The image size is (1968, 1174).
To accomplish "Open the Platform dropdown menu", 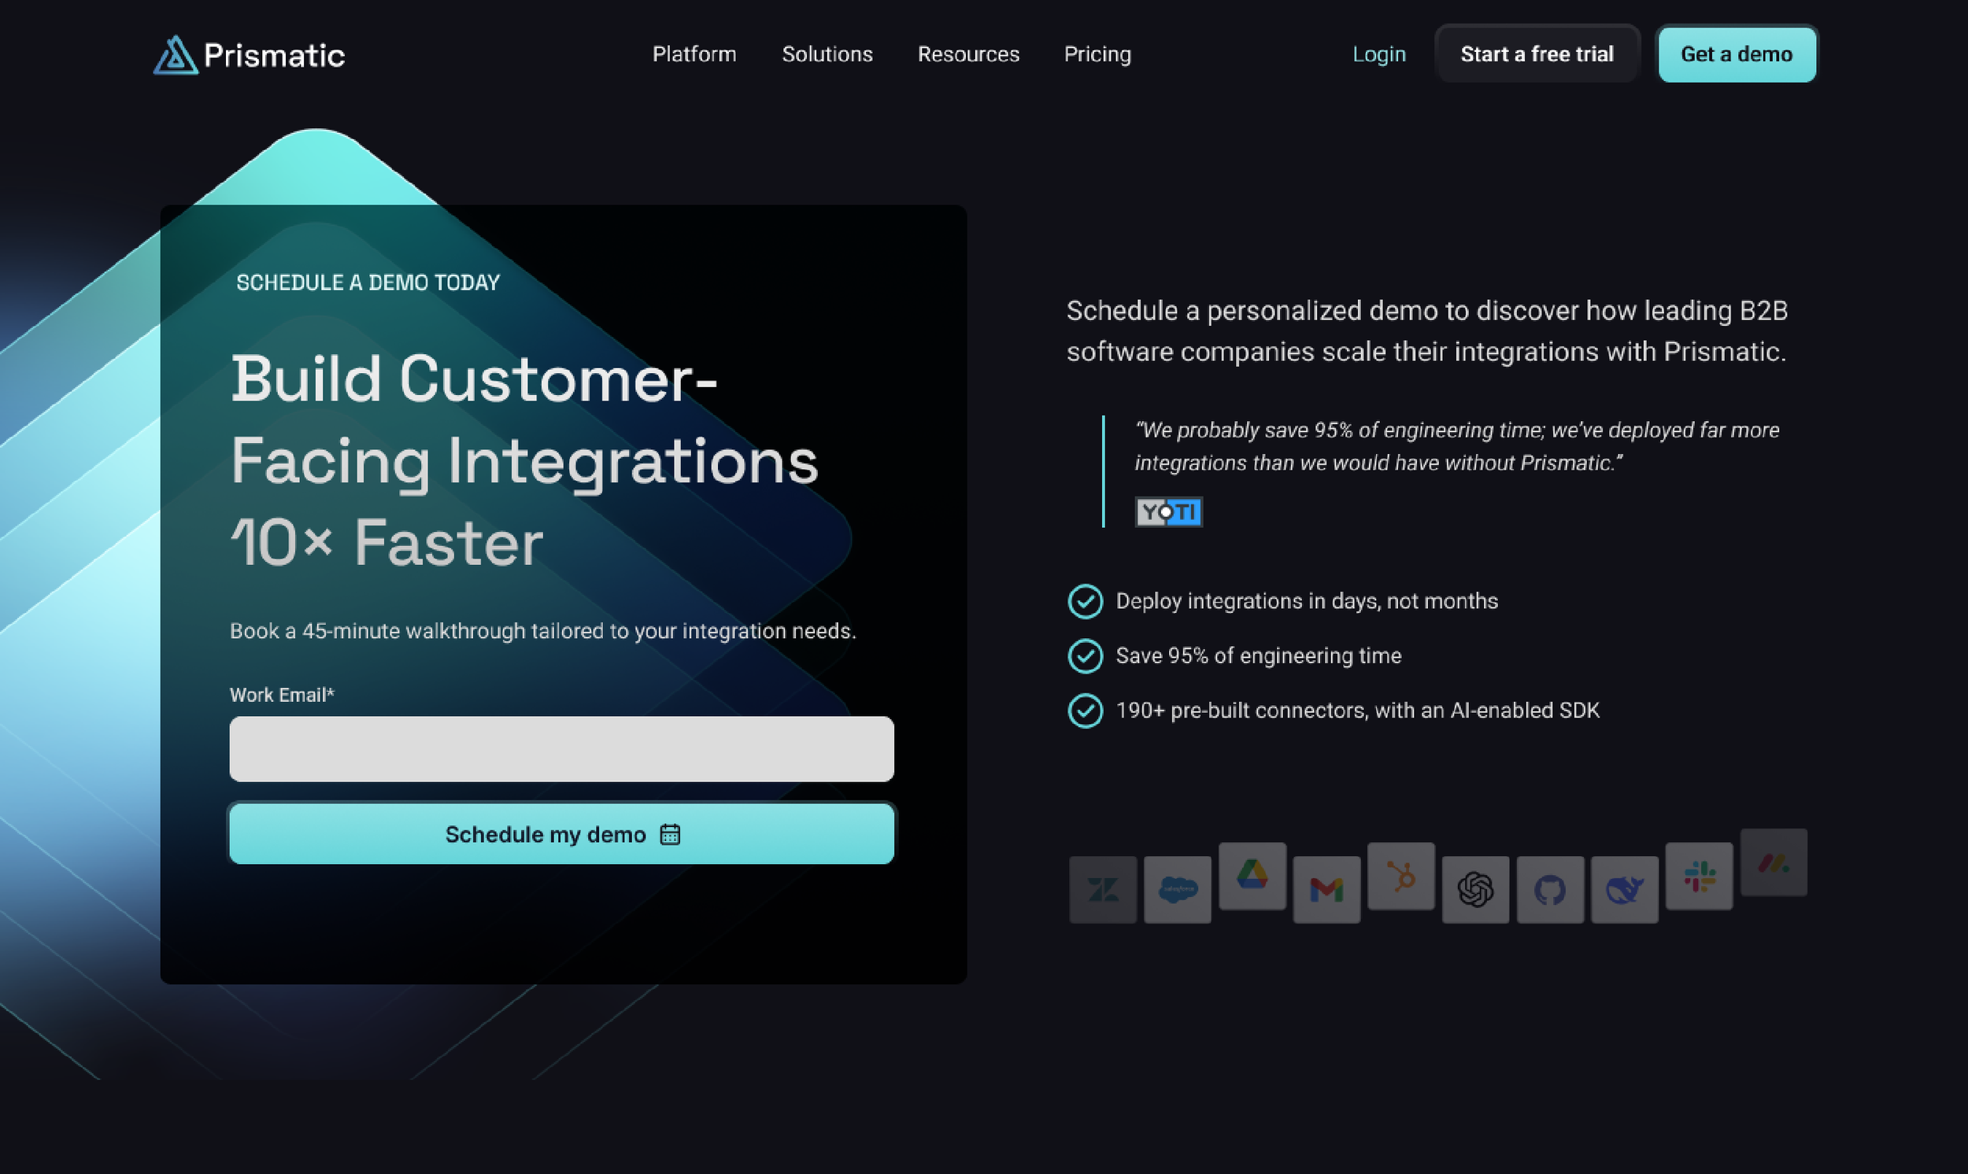I will (694, 54).
